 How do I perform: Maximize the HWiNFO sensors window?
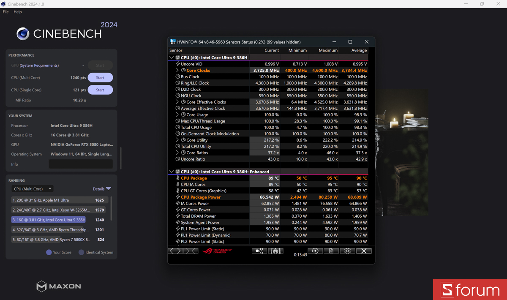click(x=350, y=42)
